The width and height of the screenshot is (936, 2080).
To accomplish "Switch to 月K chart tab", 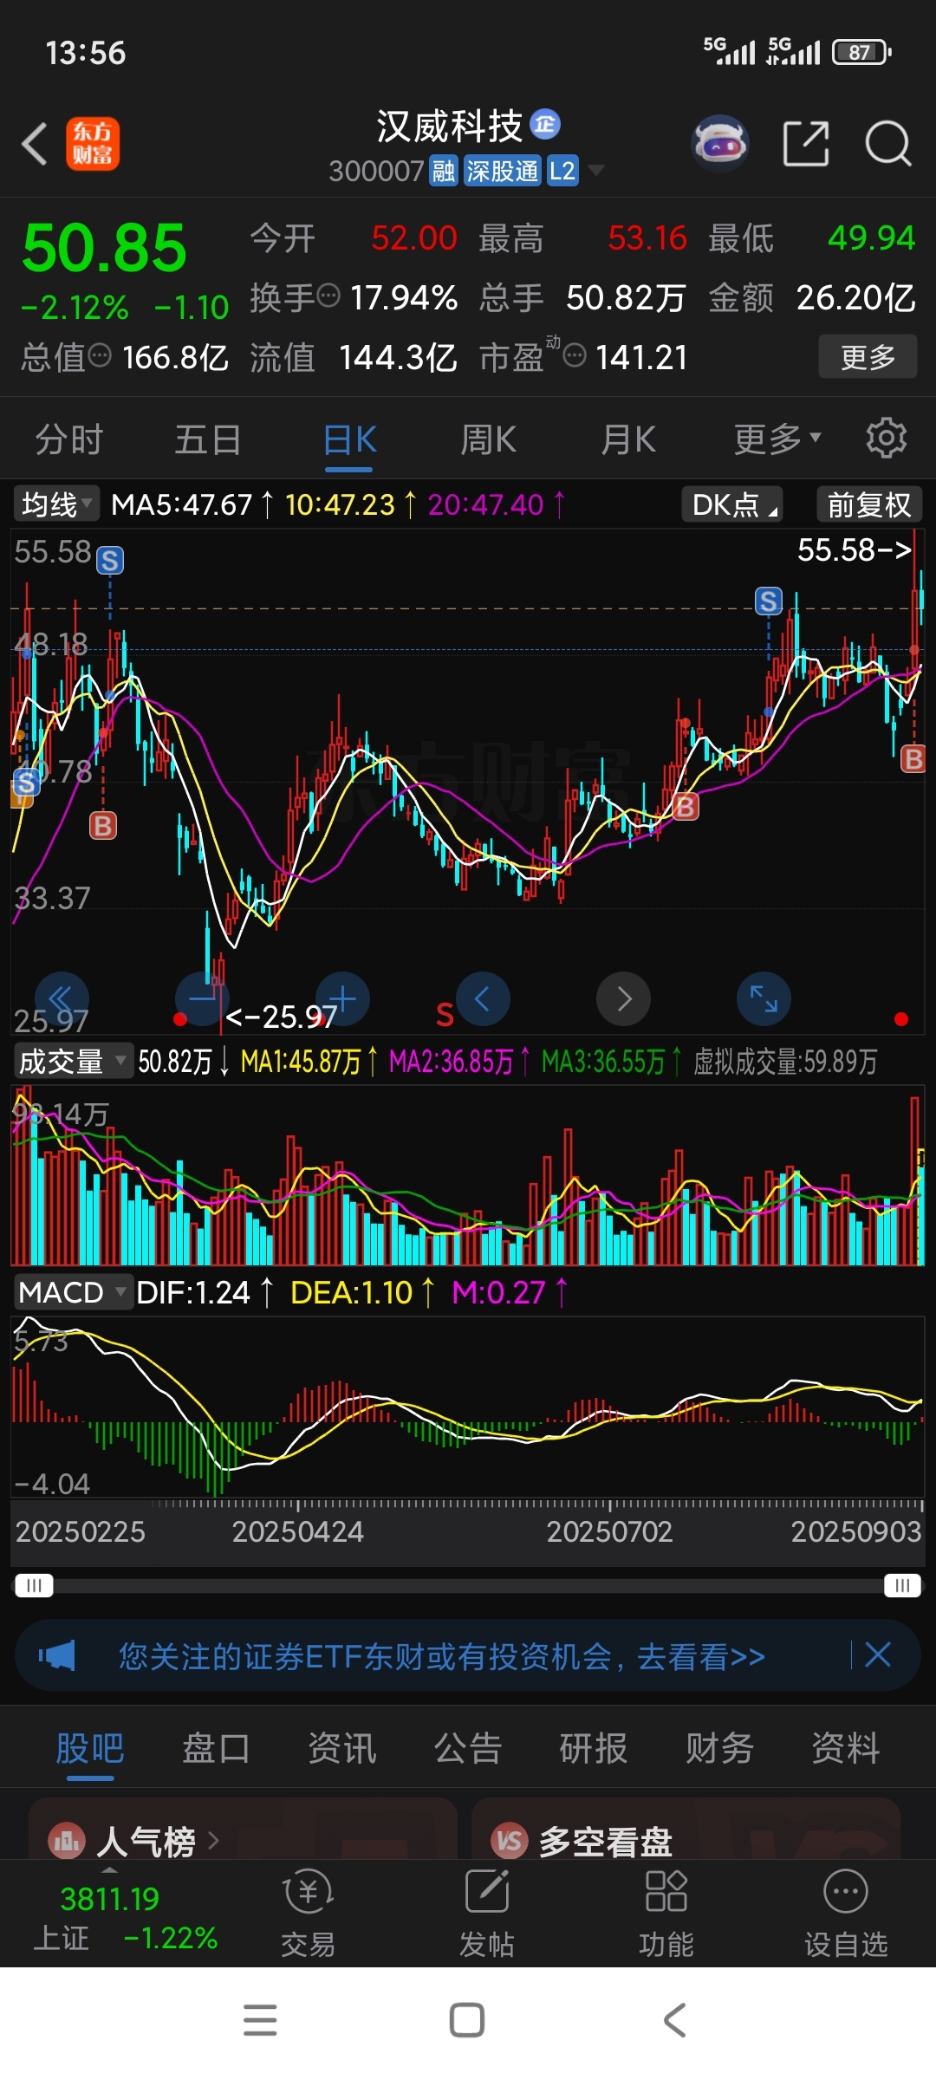I will pos(628,439).
